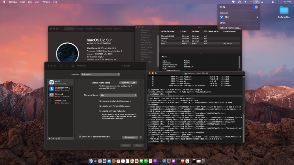
Task: Add a network service with plus button
Action: tap(49, 139)
